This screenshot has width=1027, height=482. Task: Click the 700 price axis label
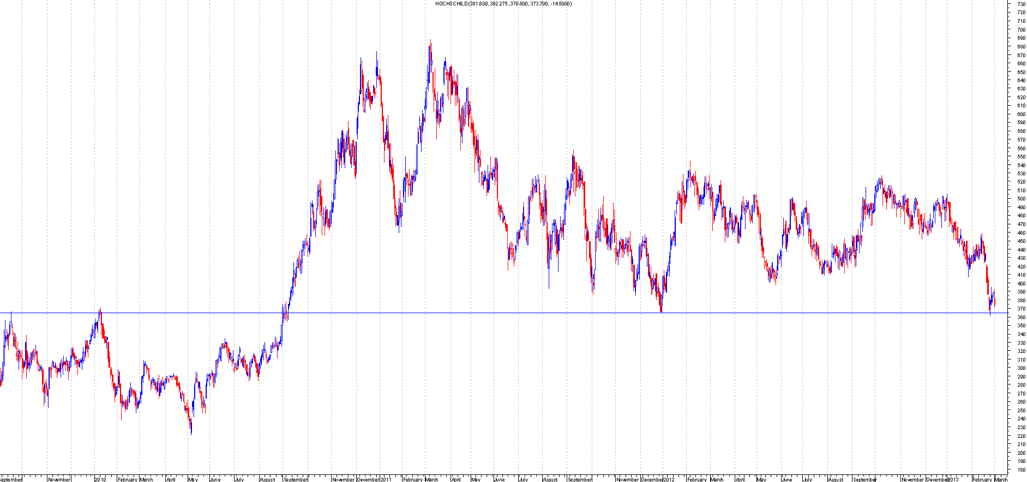click(x=1020, y=30)
